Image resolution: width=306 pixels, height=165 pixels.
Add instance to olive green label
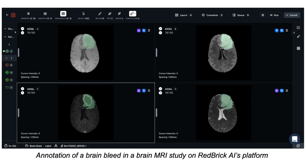click(x=11, y=80)
